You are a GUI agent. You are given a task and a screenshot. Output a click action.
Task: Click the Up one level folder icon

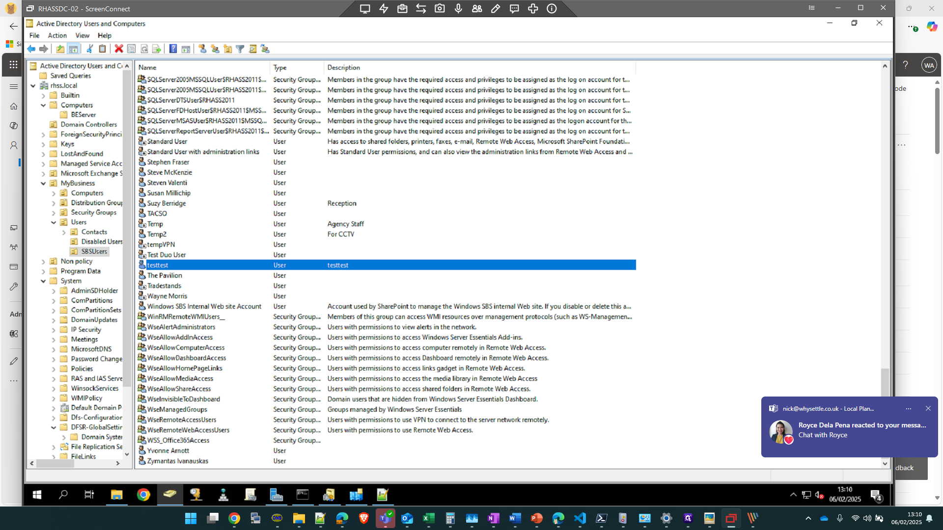(60, 49)
